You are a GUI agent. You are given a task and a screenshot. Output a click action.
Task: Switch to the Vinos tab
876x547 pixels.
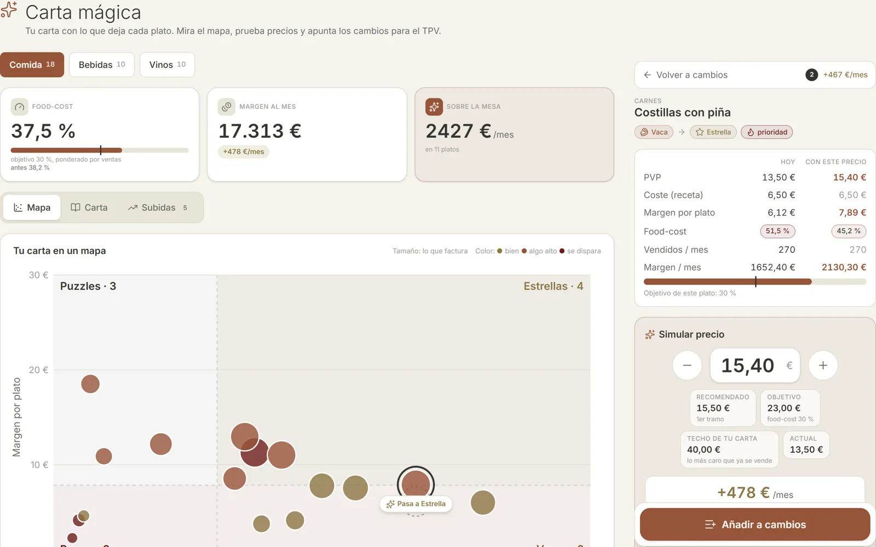(168, 65)
